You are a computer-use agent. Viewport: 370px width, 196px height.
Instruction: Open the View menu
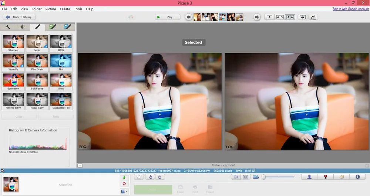tap(24, 9)
